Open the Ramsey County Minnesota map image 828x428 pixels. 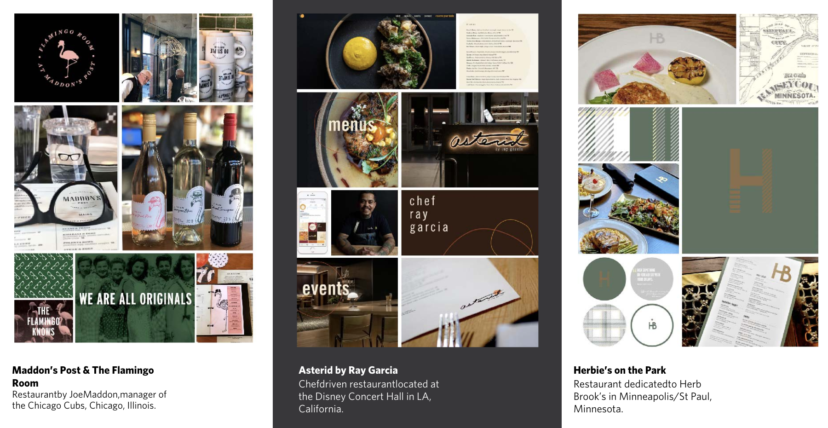(x=779, y=59)
